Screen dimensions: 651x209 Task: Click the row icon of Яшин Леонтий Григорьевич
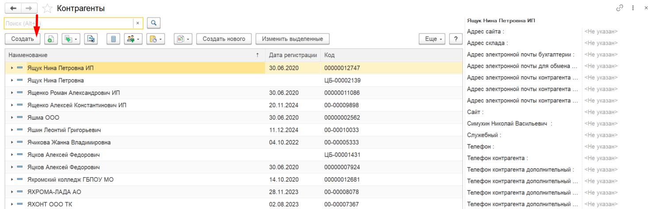click(20, 130)
